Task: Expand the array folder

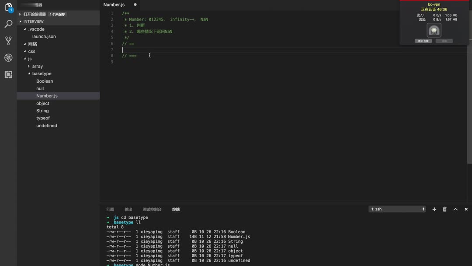Action: pos(37,66)
